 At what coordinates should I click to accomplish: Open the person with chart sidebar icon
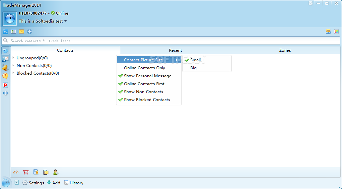pos(5,59)
